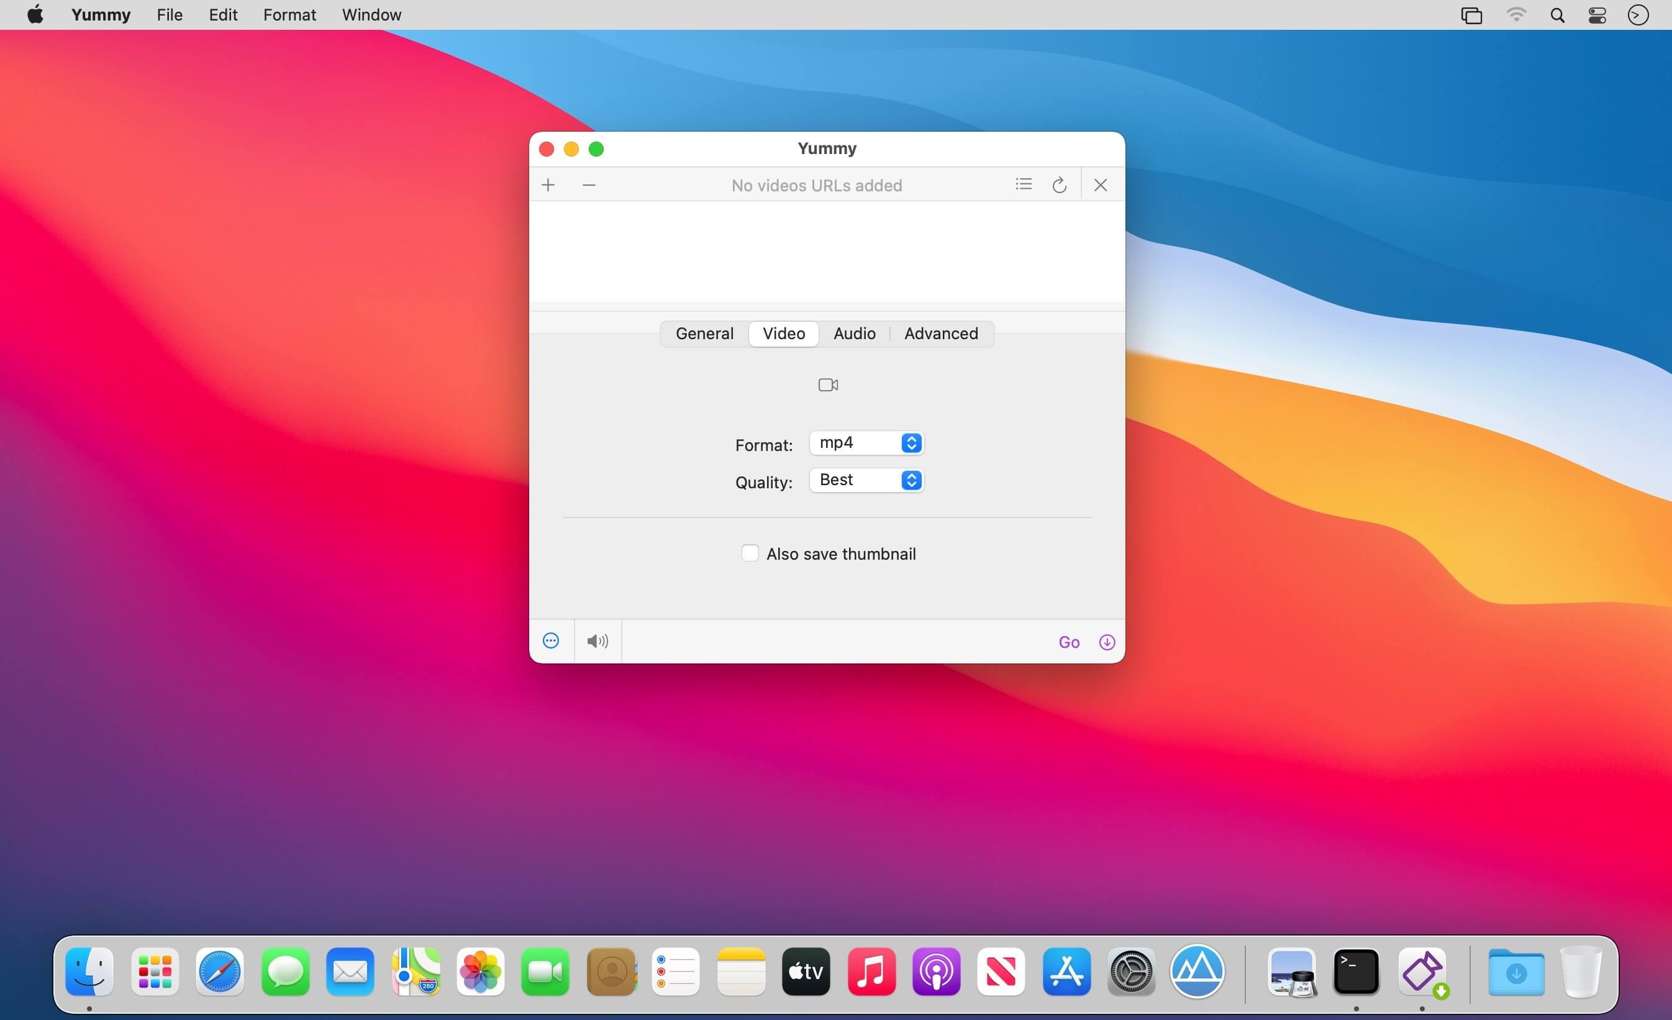Open Spotlight search in menu bar
1672x1020 pixels.
click(1557, 15)
